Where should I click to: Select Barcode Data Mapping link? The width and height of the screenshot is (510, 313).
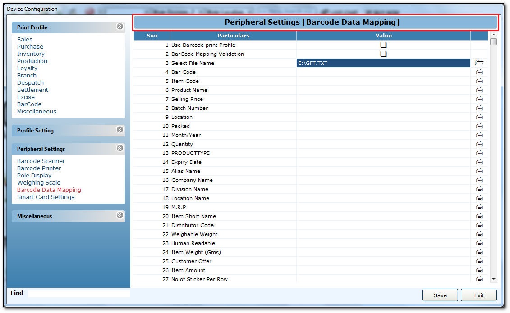(49, 190)
